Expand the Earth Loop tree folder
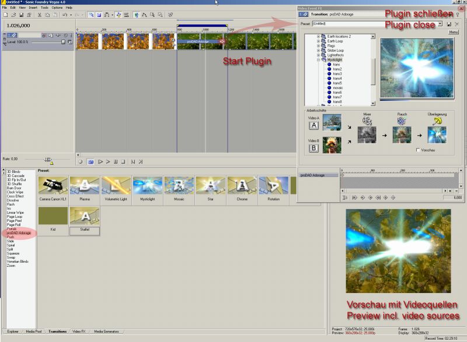The width and height of the screenshot is (467, 342). pyautogui.click(x=318, y=41)
